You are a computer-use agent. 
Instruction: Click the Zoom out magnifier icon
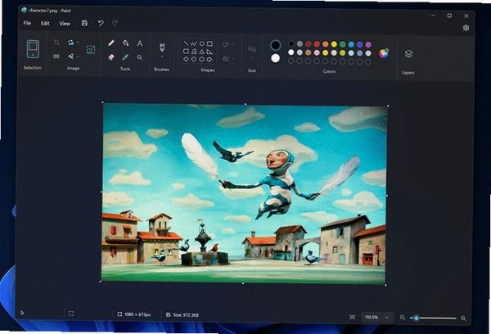tap(403, 318)
